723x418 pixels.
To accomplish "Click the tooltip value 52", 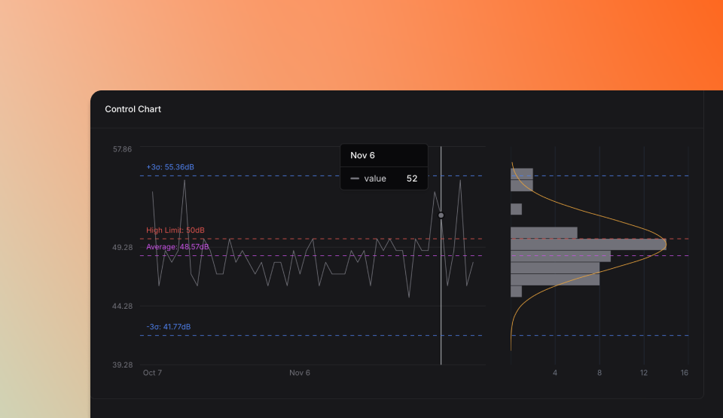I will point(412,178).
